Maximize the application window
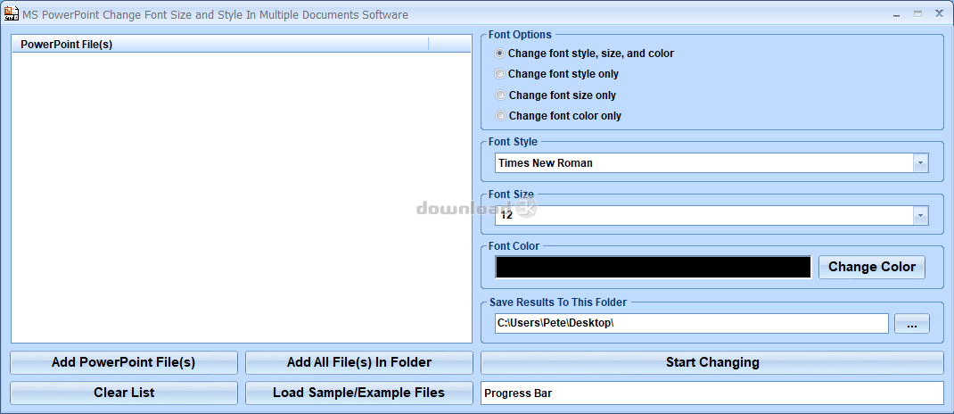This screenshot has width=954, height=414. tap(917, 13)
